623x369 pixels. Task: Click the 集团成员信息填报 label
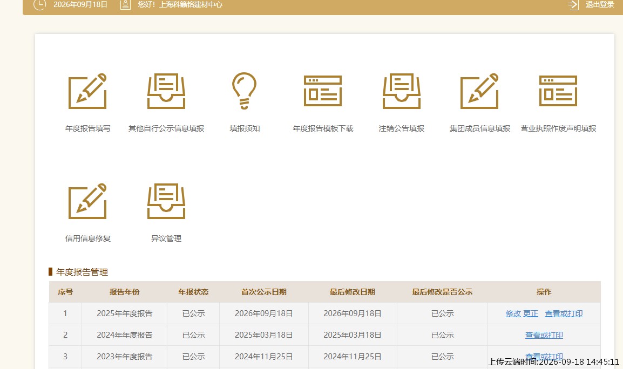click(480, 129)
